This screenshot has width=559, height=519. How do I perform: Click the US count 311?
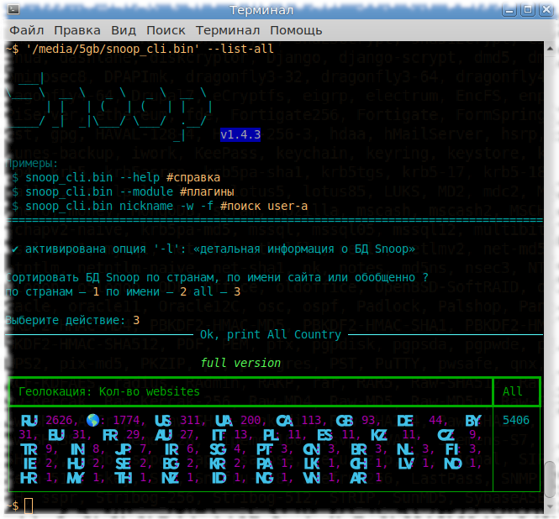tap(190, 421)
